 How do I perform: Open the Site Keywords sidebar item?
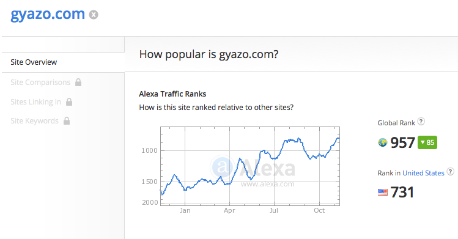[x=34, y=121]
